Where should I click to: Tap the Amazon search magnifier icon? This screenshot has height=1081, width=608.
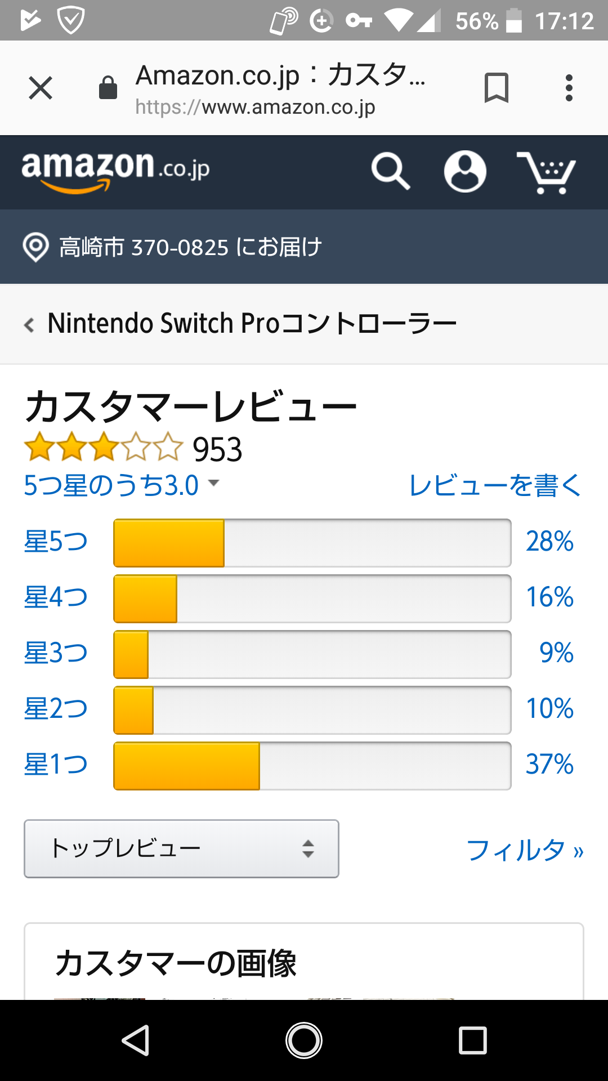[x=390, y=171]
